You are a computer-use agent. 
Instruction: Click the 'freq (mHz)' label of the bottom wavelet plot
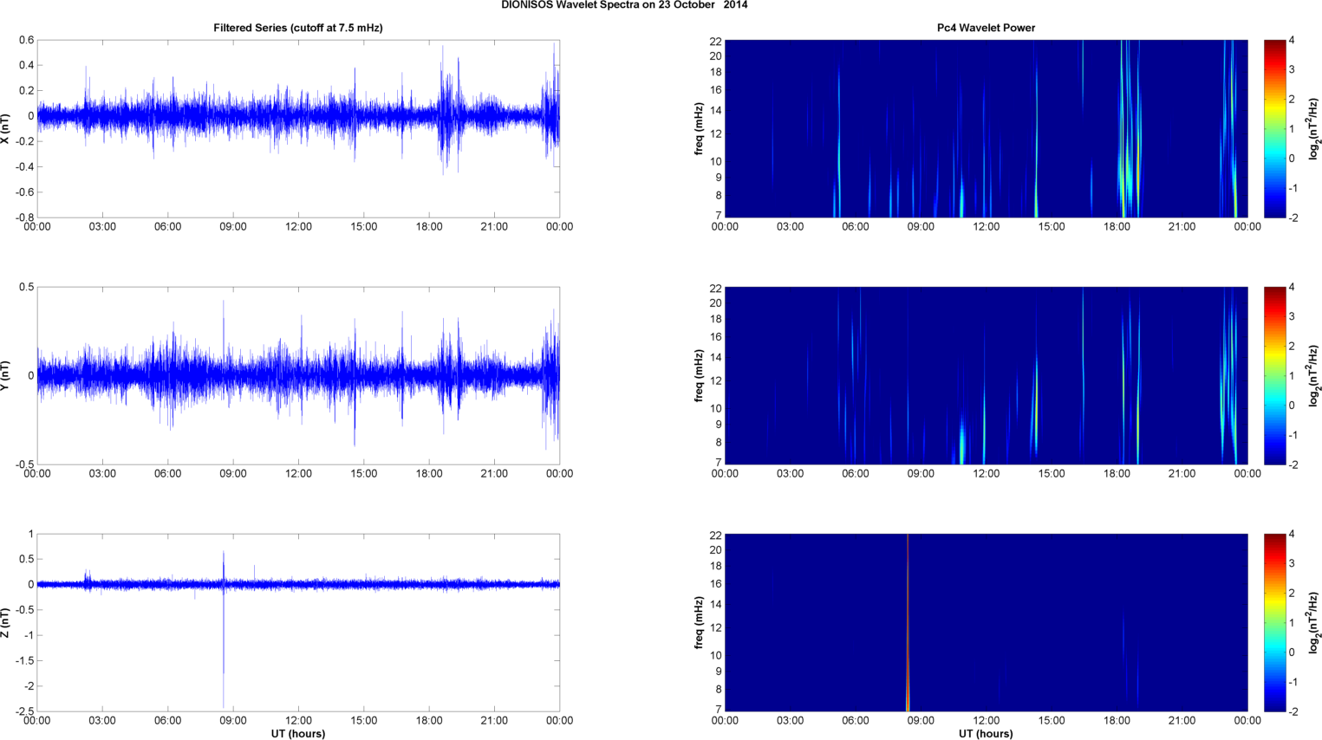click(x=698, y=622)
